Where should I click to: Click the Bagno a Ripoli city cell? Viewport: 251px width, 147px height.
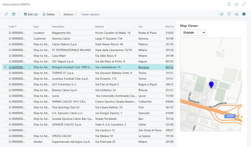(148, 84)
